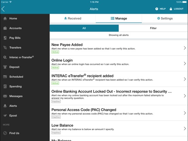
Task: Open Personal Access Code Changed chevron
Action: pyautogui.click(x=185, y=113)
